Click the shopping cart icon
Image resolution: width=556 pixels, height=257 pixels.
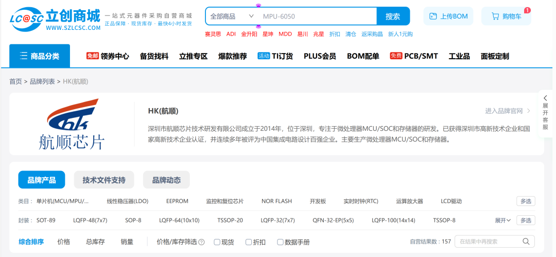495,16
